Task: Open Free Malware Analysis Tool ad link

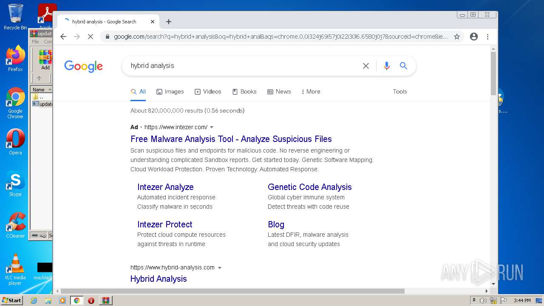Action: pos(231,139)
